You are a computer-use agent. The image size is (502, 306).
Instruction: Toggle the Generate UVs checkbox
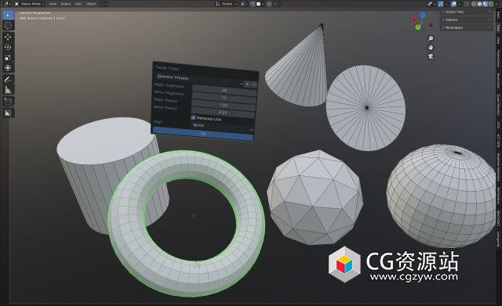click(193, 117)
